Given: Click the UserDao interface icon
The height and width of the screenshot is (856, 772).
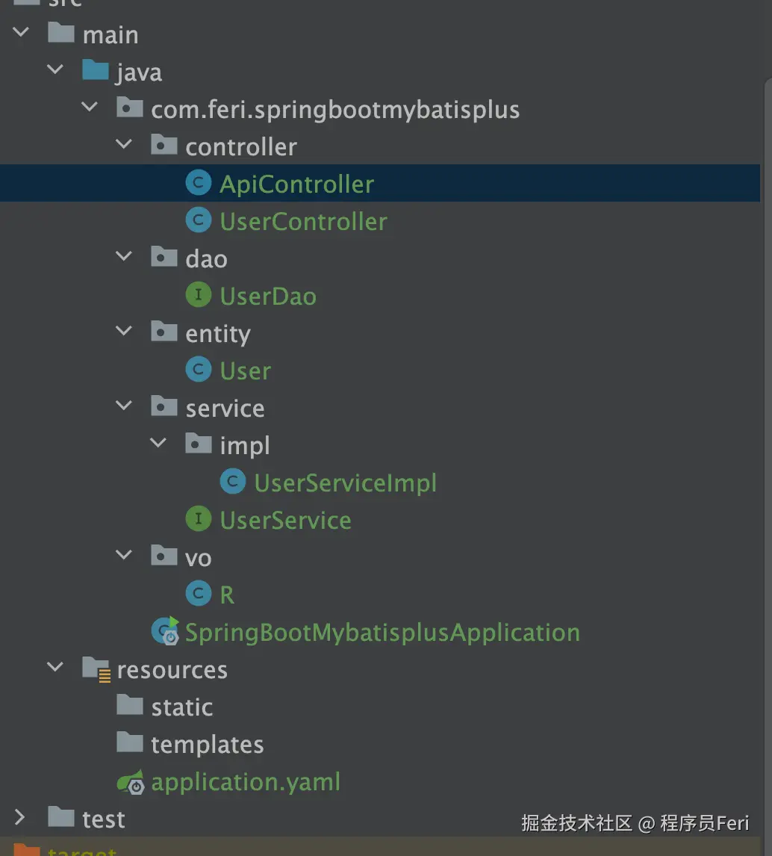Looking at the screenshot, I should tap(198, 296).
